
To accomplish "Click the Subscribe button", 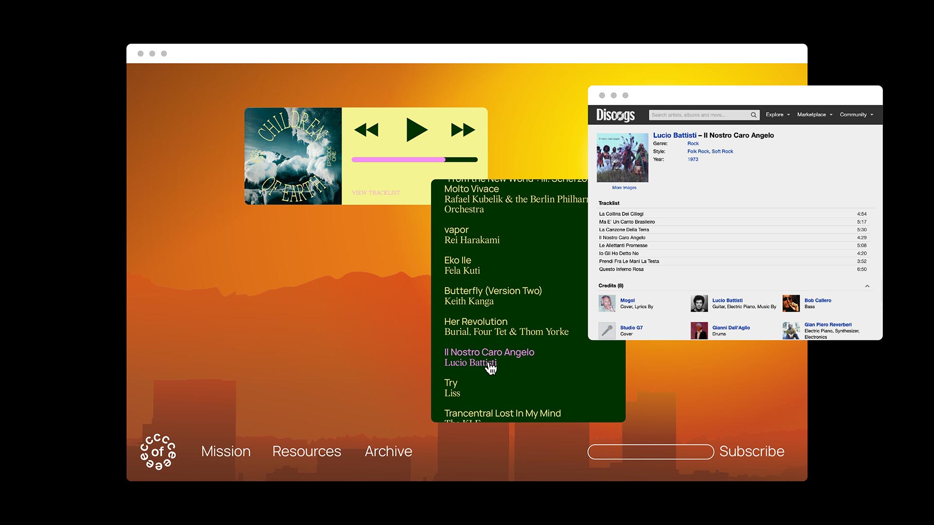I will pos(752,452).
